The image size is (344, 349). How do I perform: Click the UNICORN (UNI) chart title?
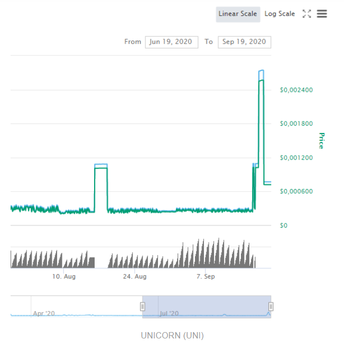pyautogui.click(x=172, y=335)
